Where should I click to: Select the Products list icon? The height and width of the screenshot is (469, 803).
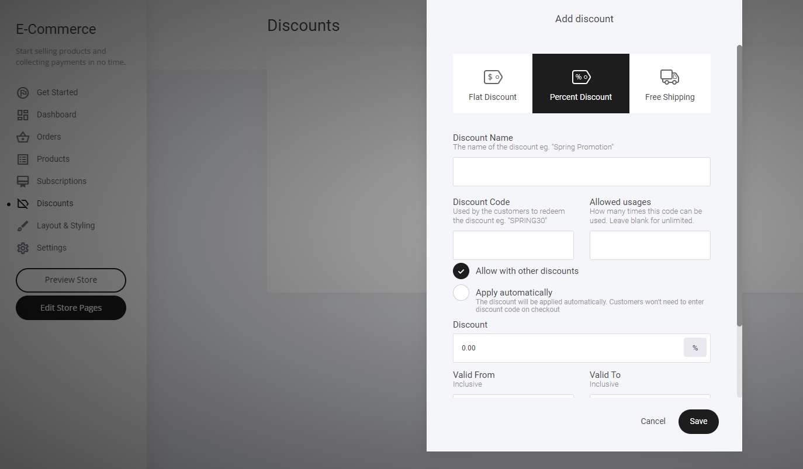[23, 159]
